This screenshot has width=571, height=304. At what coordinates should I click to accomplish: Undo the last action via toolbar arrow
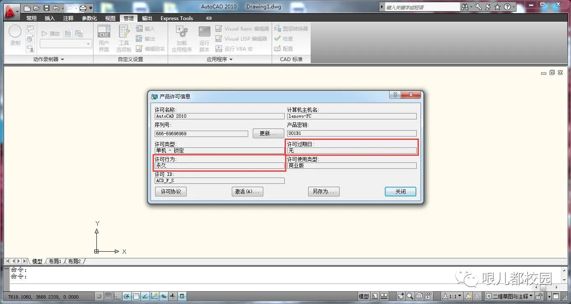56,8
